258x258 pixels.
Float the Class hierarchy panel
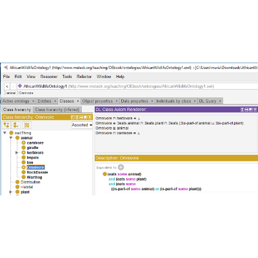tap(86, 117)
